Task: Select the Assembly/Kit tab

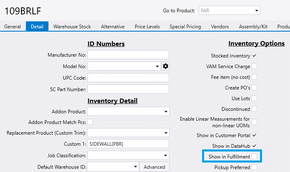Action: pos(253,27)
